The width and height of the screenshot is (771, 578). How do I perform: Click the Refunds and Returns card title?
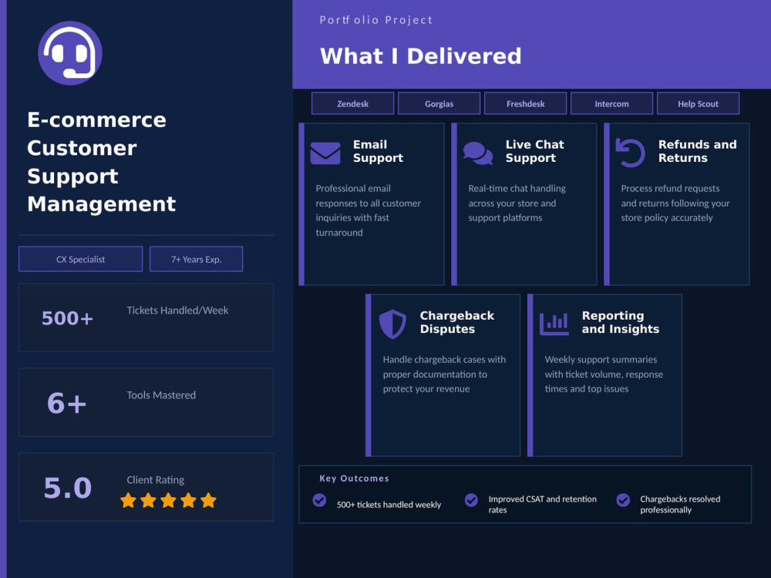pos(697,151)
